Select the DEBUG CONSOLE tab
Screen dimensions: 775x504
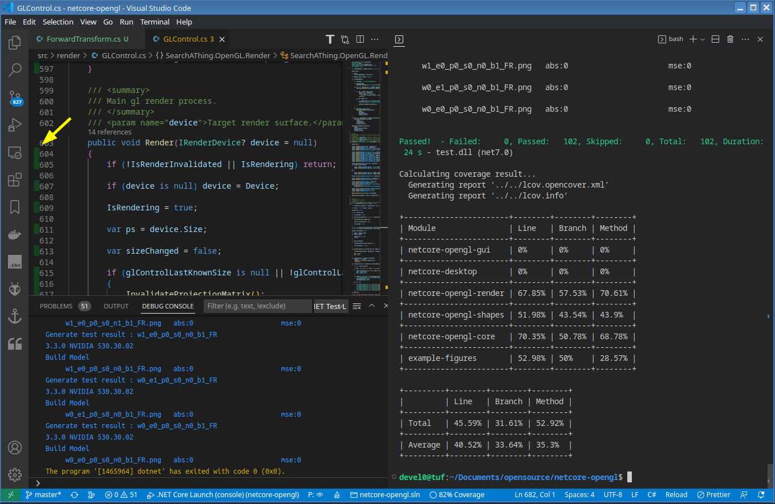168,306
